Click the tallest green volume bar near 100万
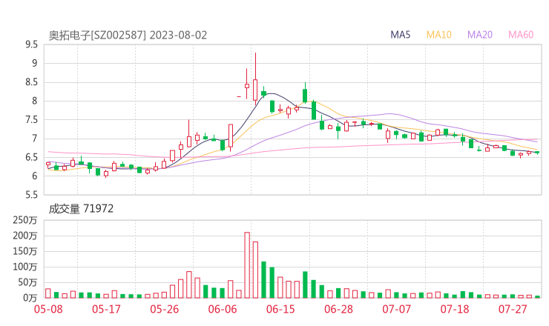The image size is (549, 326). point(263,280)
